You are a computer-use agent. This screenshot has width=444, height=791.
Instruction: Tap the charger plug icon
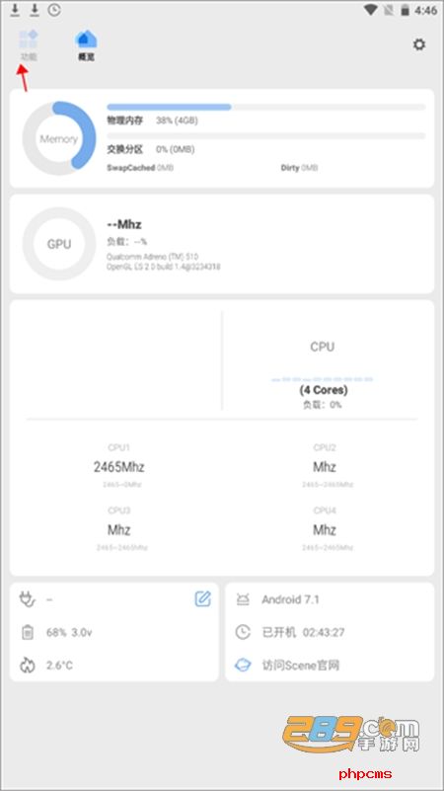coord(28,598)
